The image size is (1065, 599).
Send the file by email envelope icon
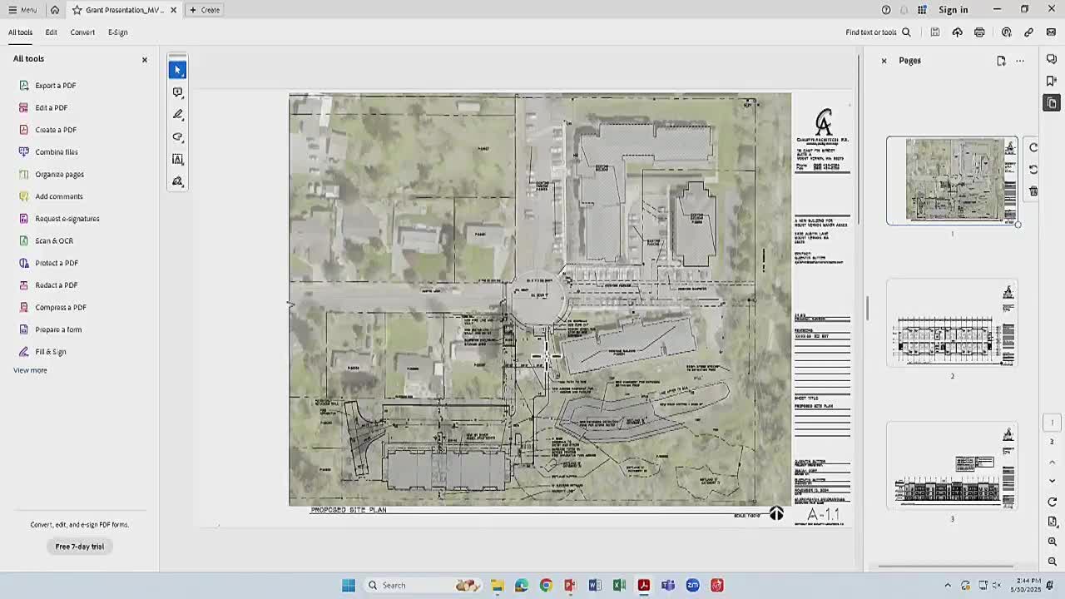(1051, 32)
